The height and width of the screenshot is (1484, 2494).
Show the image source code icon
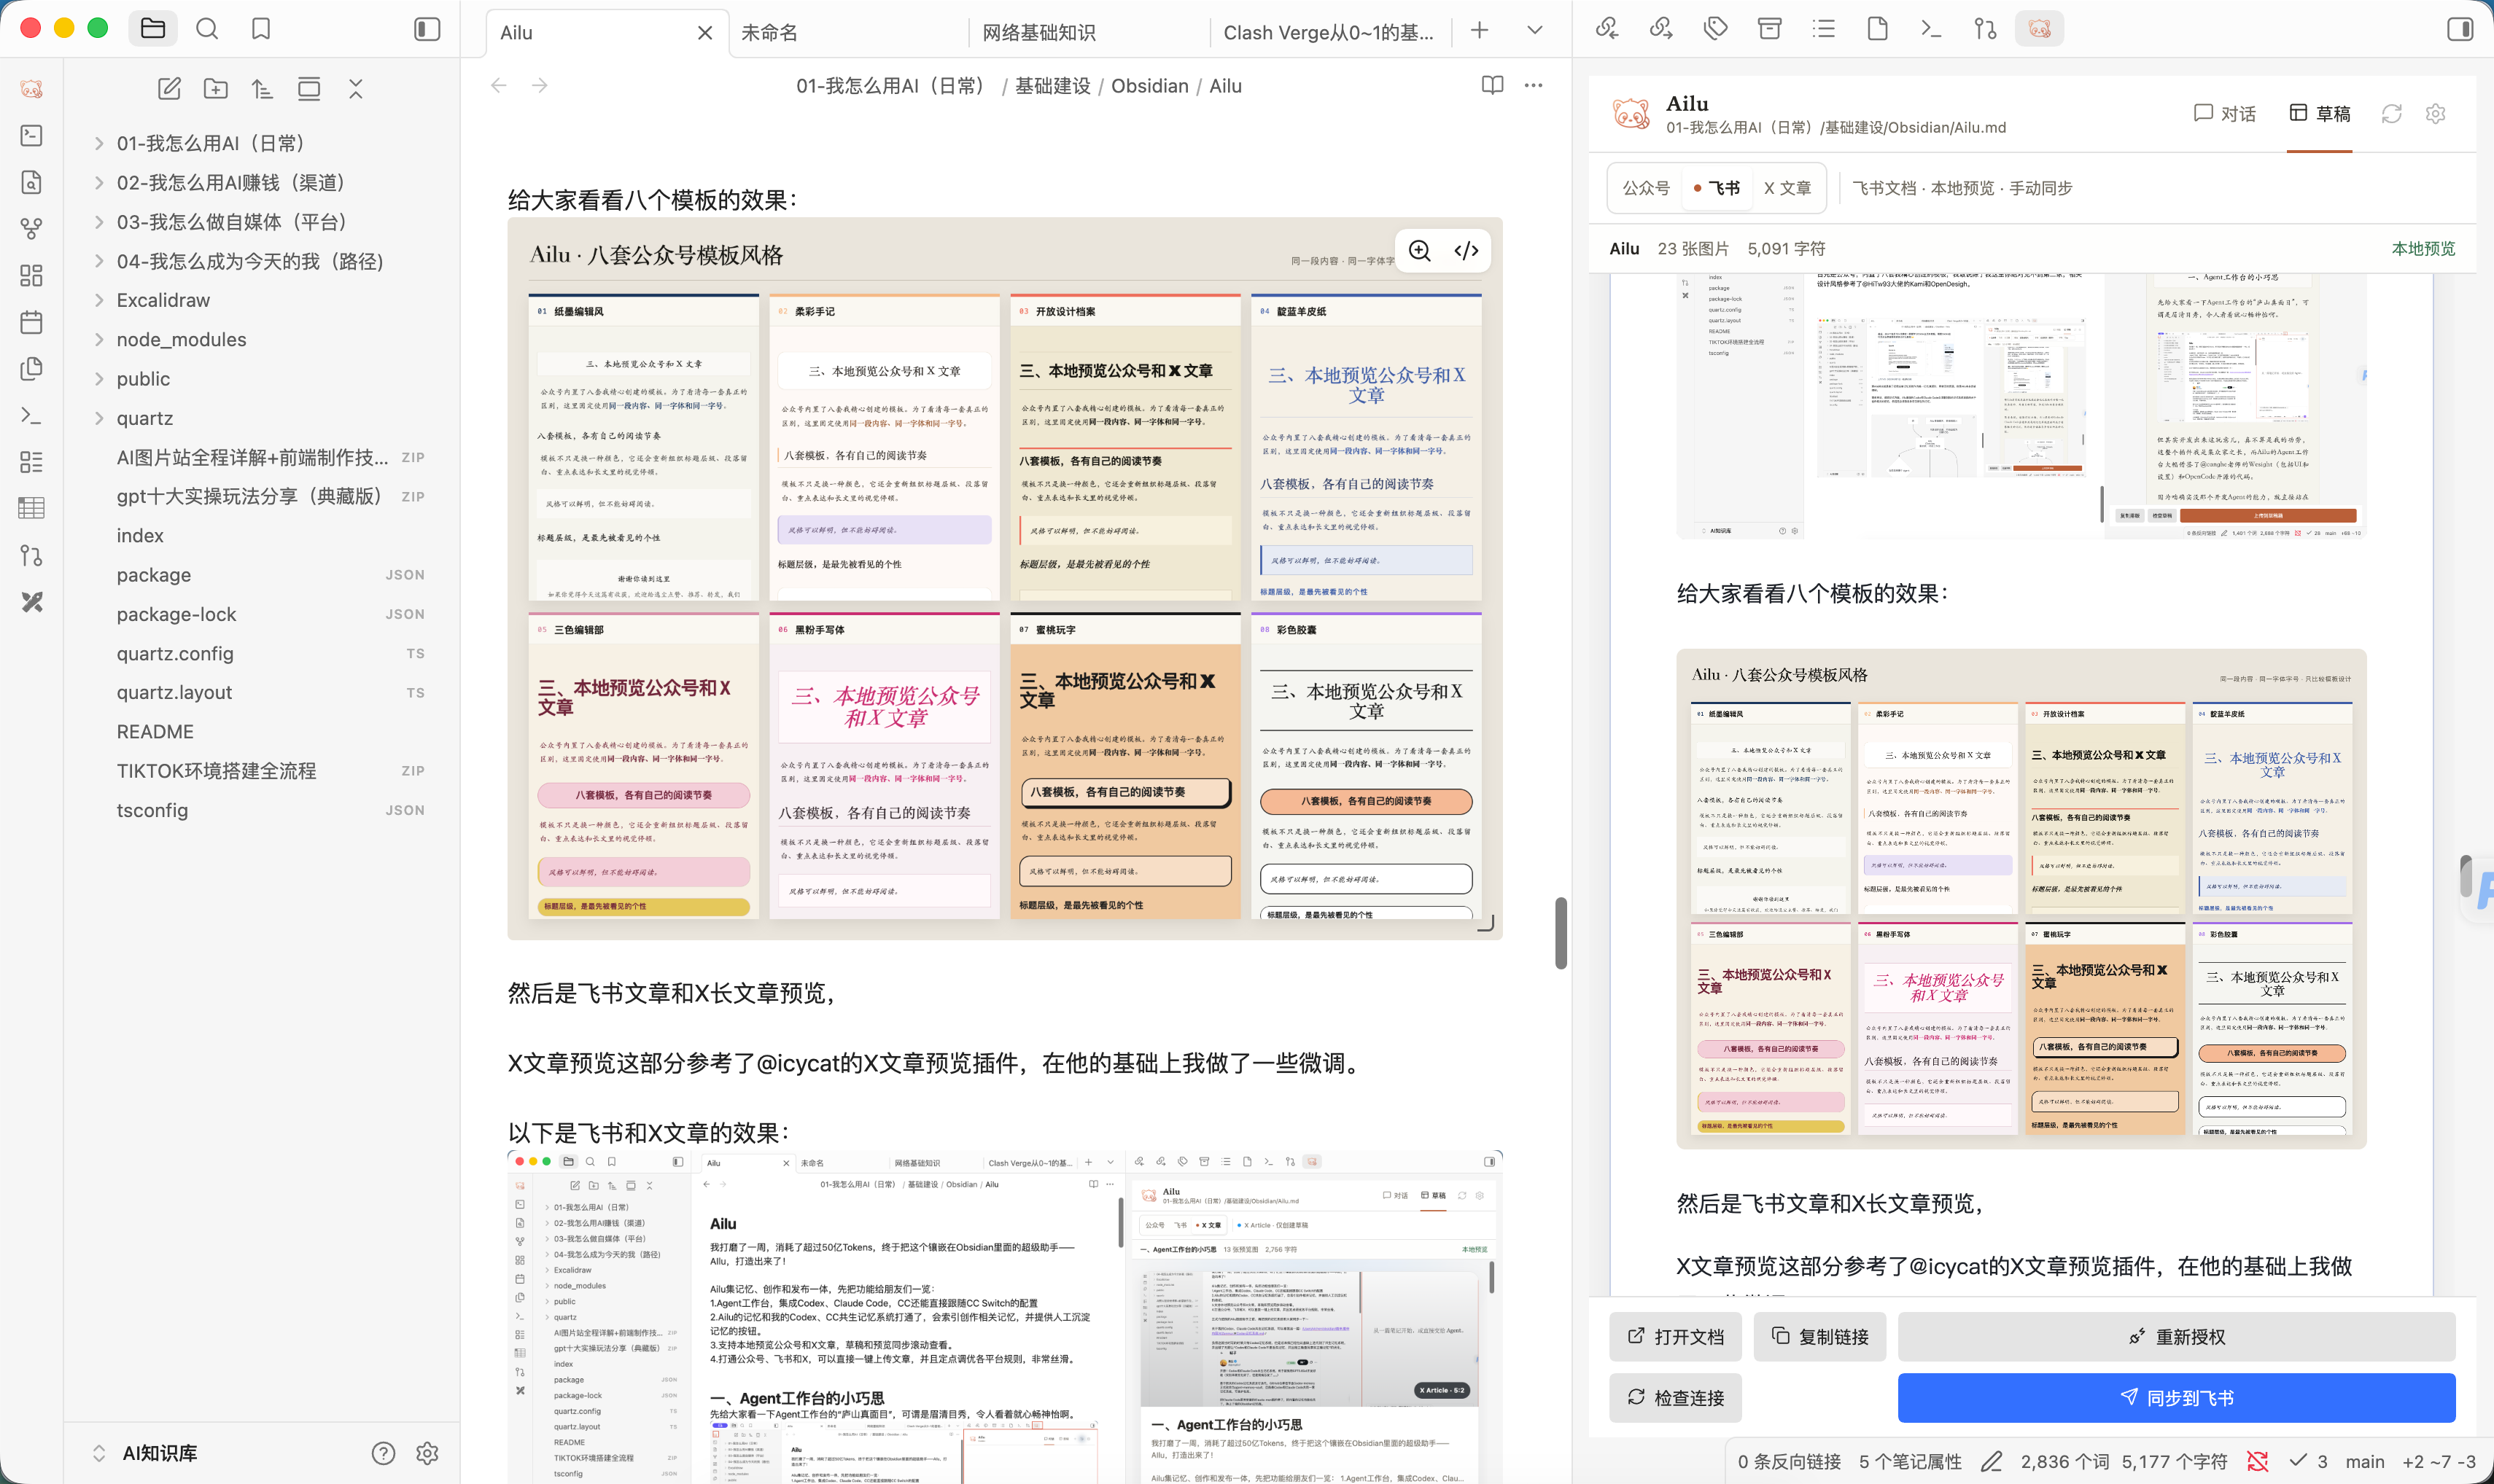1467,250
